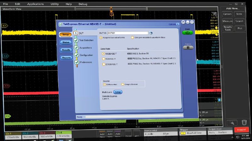Click the Measure button under Add New
This screenshot has width=252, height=141.
coord(227,21)
